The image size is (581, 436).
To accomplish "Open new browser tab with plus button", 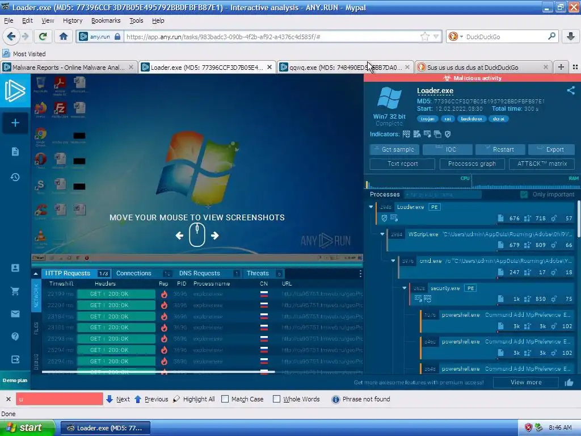I will (x=561, y=67).
